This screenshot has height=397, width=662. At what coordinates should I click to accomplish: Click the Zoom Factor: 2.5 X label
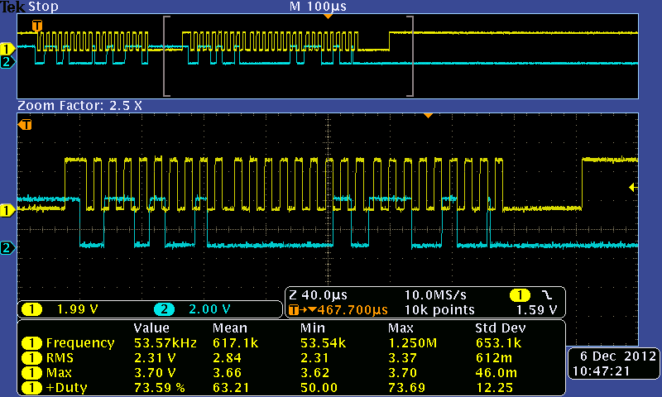pos(79,106)
